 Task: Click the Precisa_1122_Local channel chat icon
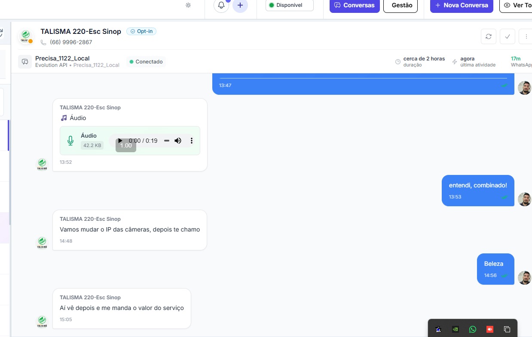point(25,62)
